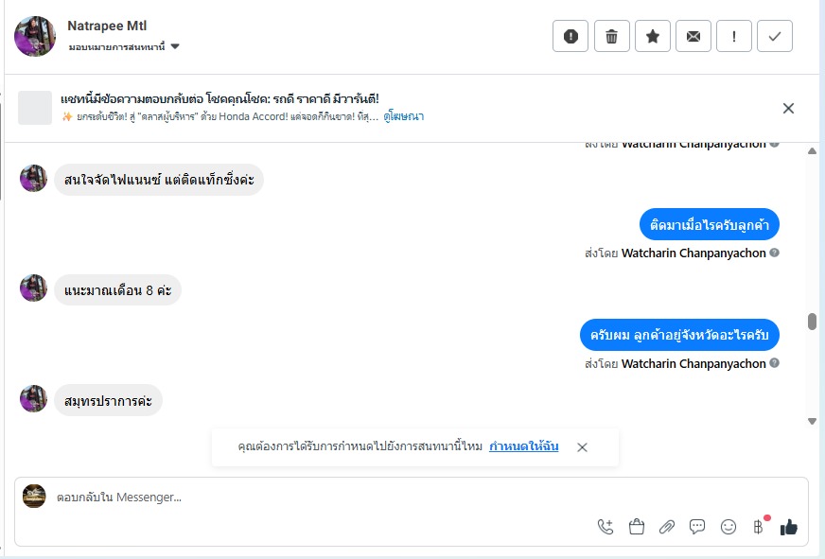This screenshot has height=559, width=825.
Task: Click the chat scrollbar down arrow
Action: pos(812,421)
